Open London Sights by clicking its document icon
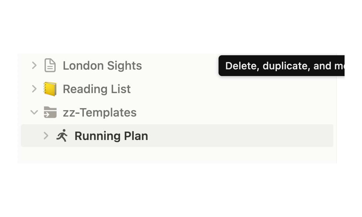The image size is (362, 217). [50, 65]
